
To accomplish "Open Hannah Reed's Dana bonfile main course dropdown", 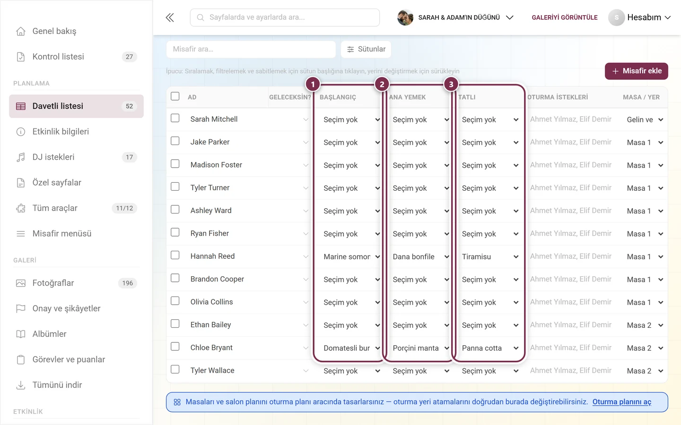I will pos(421,257).
